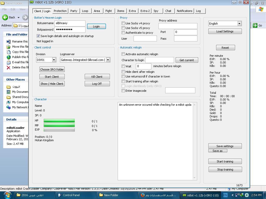Click Choose SRO folder
This screenshot has width=266, height=199.
pyautogui.click(x=52, y=69)
